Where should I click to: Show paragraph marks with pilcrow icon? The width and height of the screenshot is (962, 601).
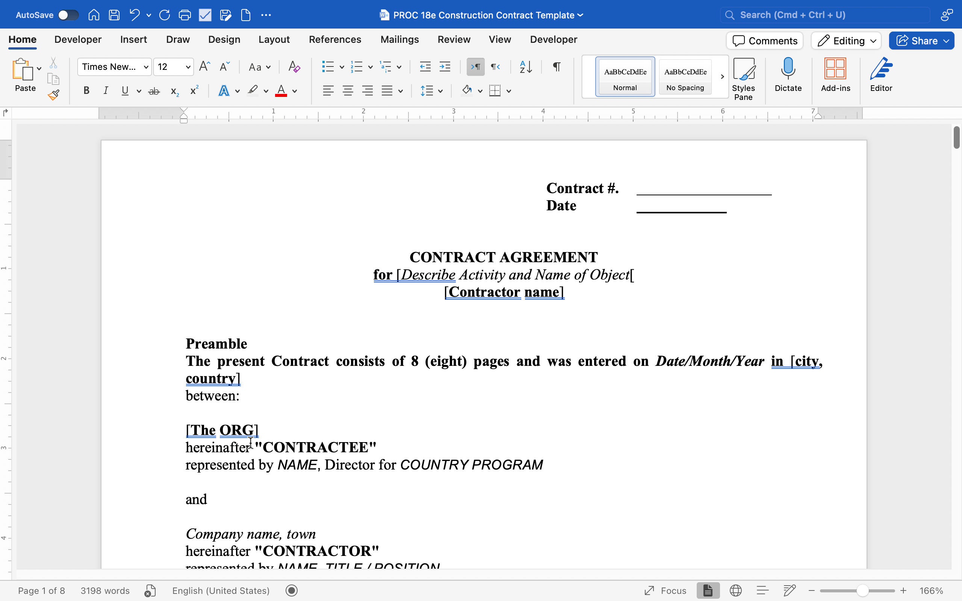(557, 67)
